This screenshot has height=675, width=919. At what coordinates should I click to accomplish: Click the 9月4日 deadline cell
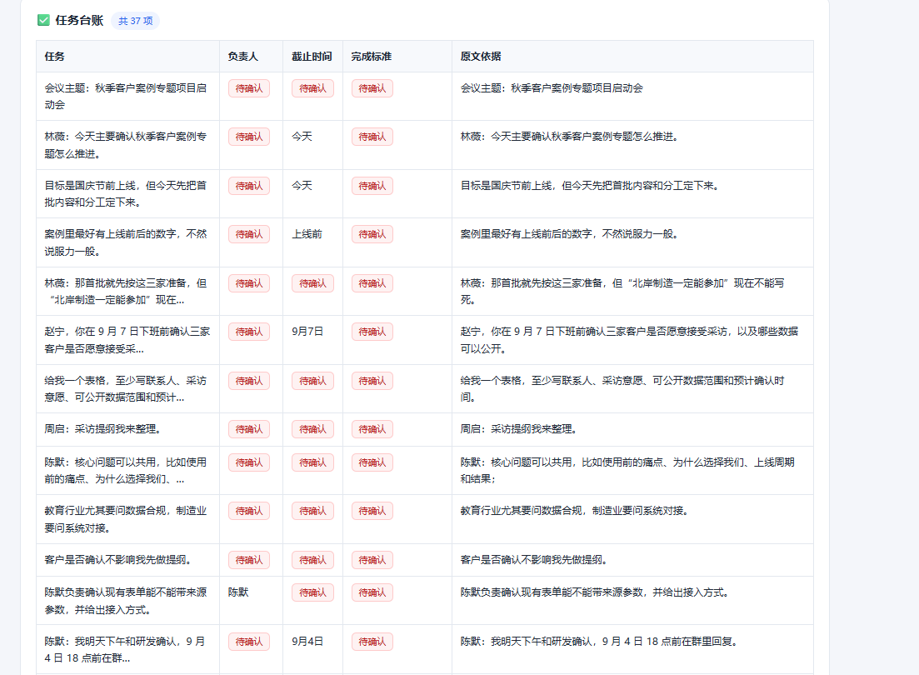307,642
